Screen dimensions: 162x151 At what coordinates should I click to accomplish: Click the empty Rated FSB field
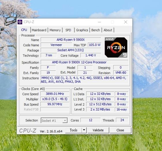pos(55,109)
